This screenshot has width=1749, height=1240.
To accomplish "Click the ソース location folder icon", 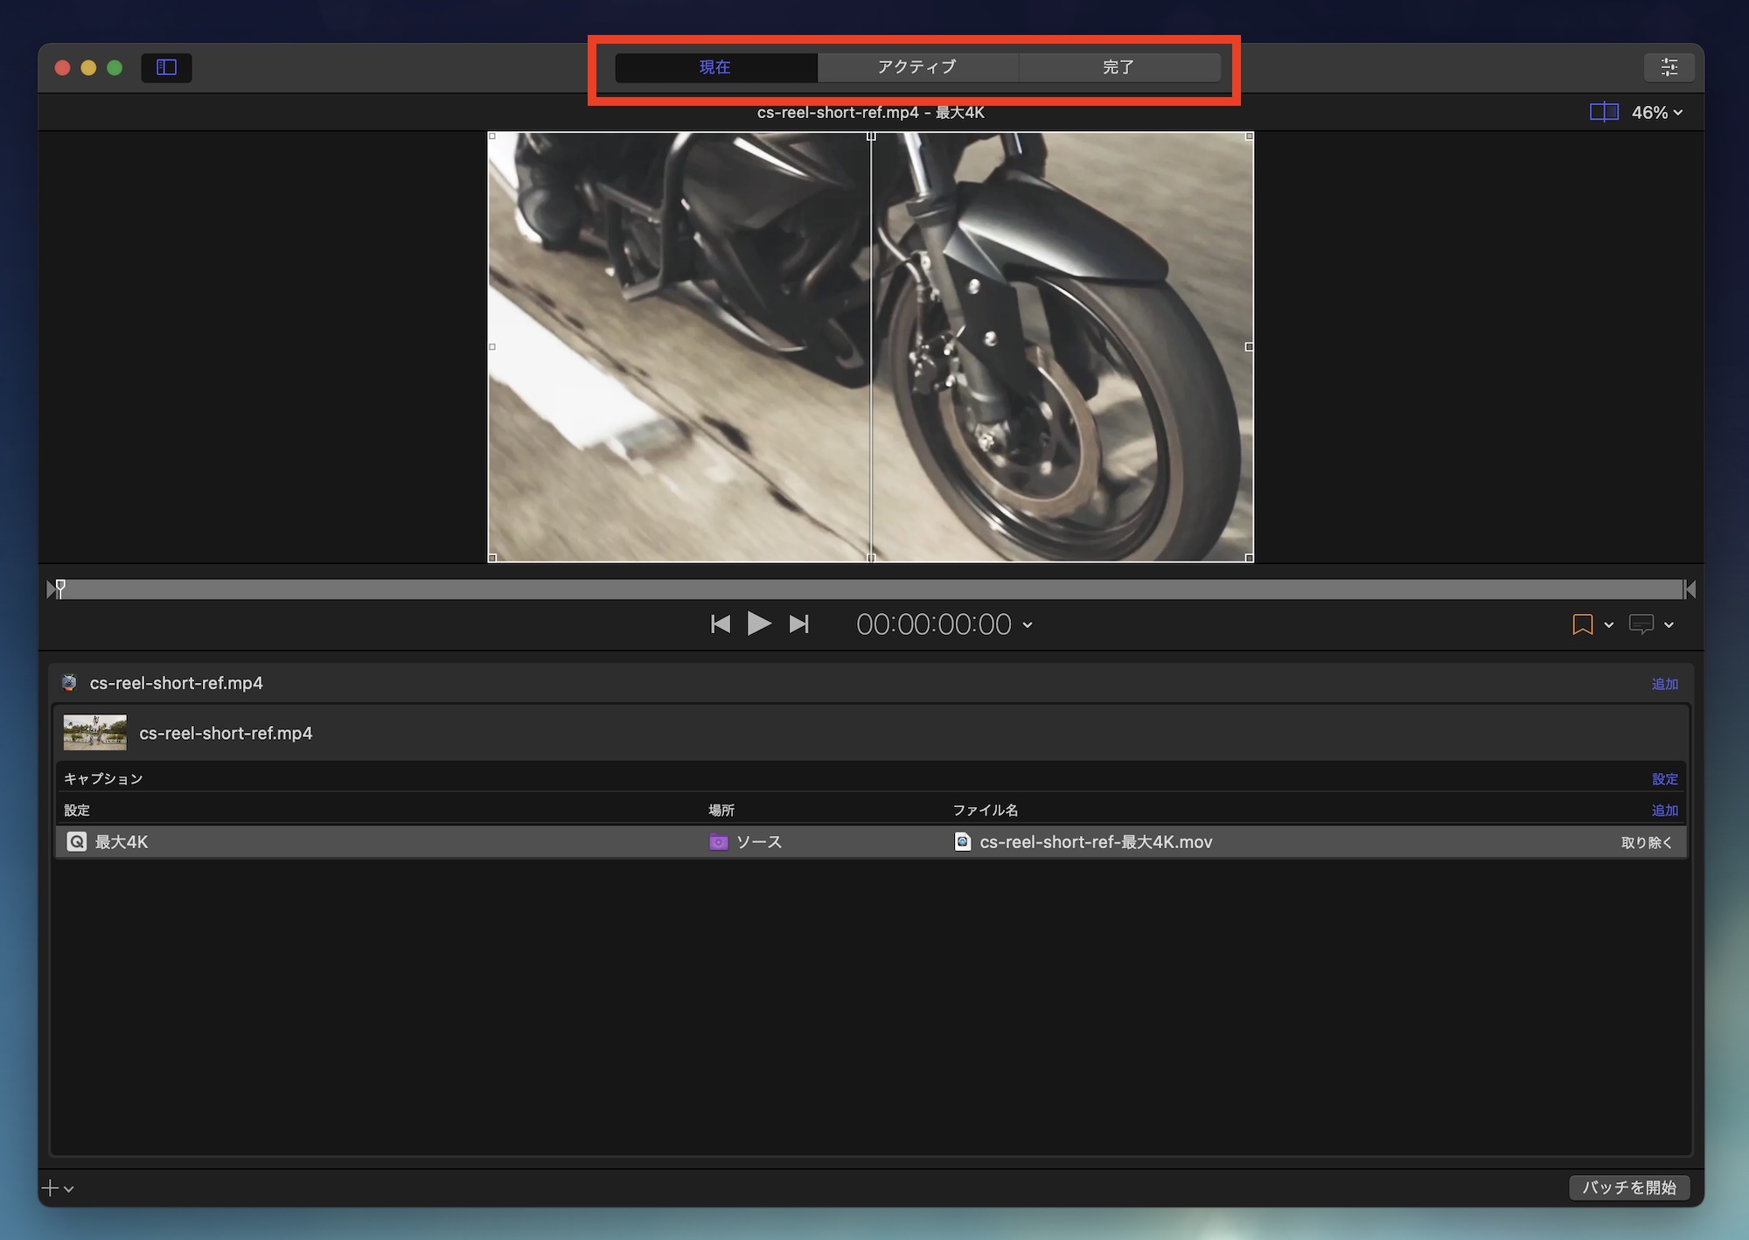I will 718,842.
